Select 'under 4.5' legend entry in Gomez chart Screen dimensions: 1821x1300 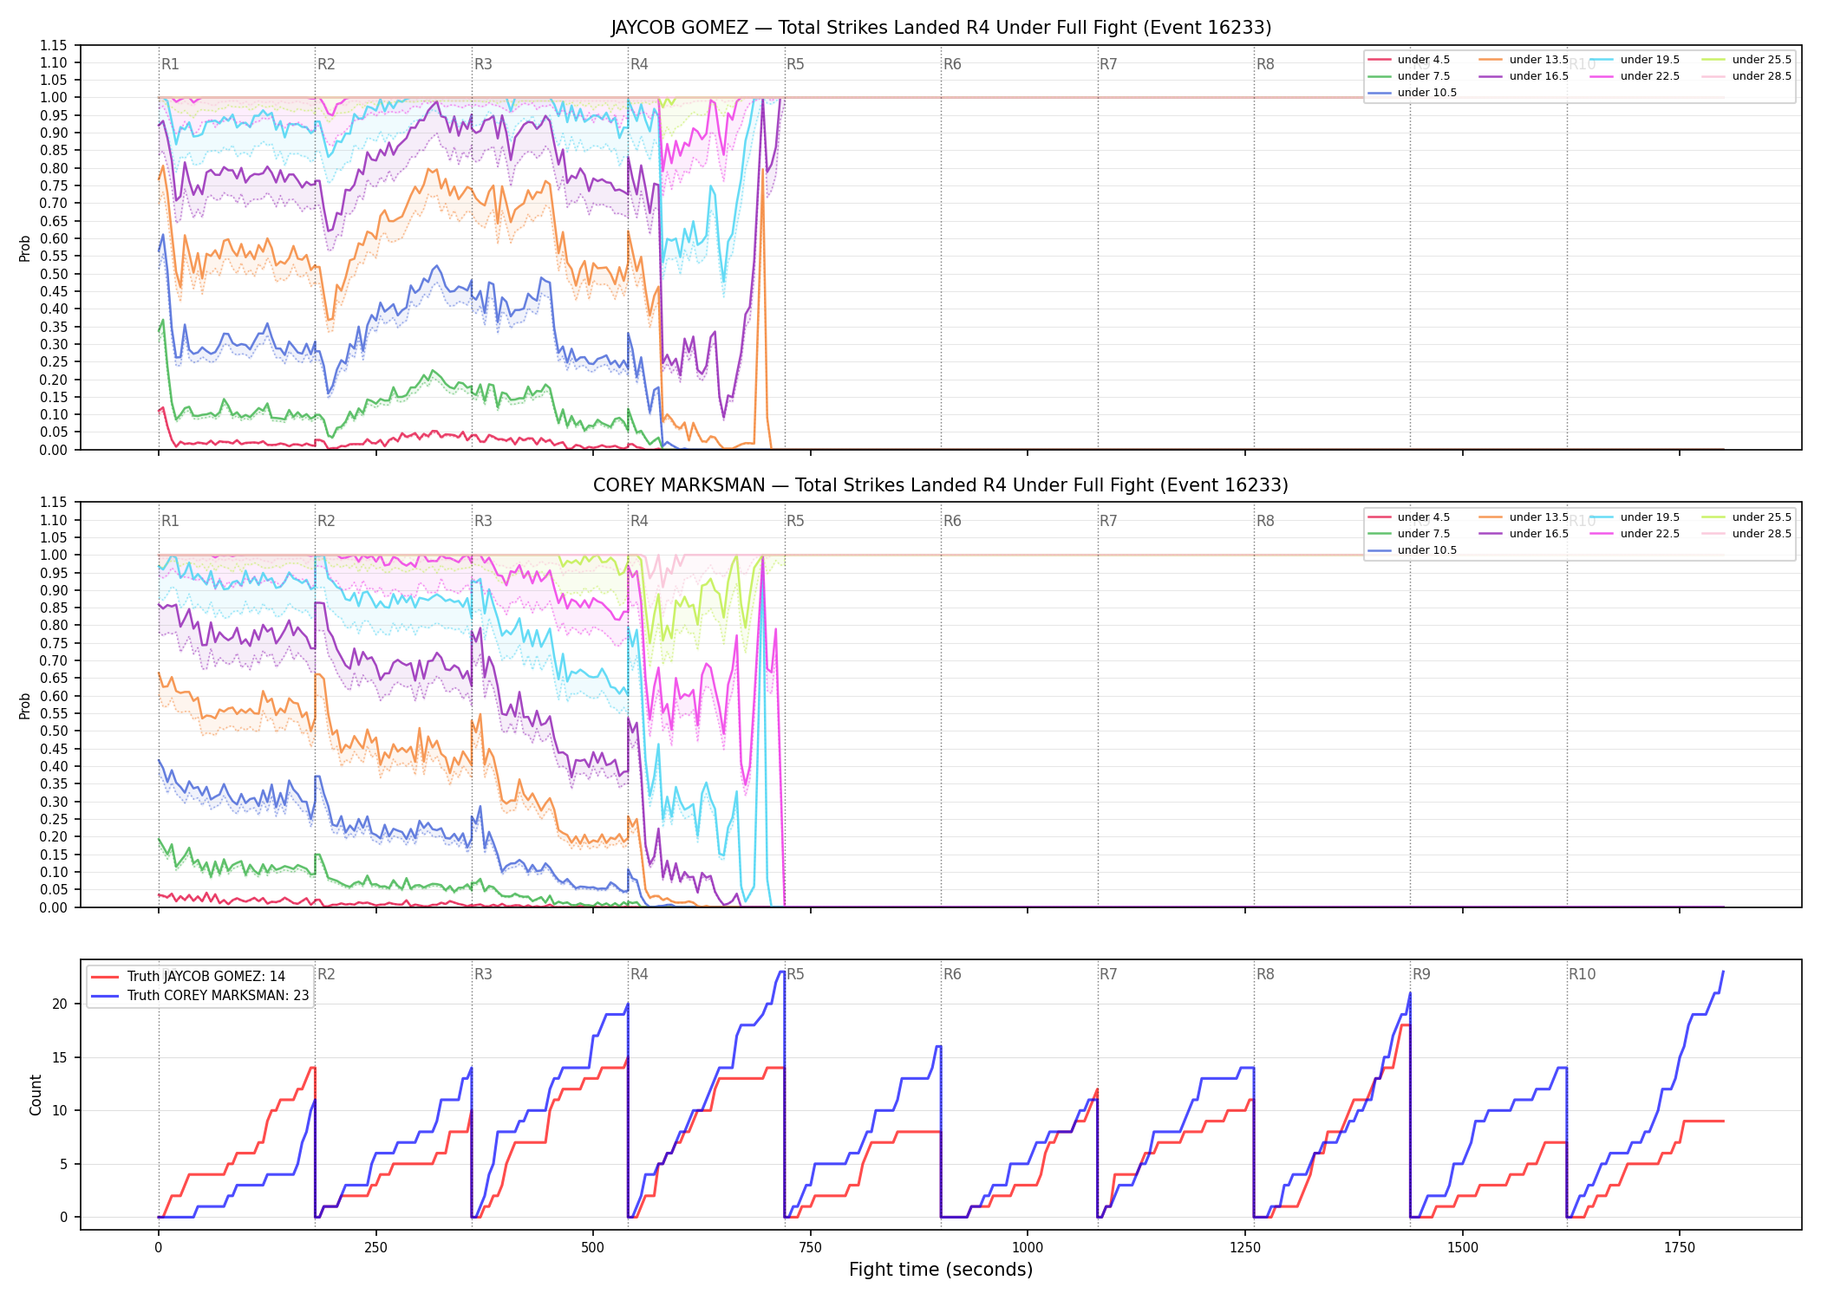(1409, 60)
